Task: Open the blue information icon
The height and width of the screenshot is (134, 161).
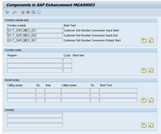Action: pyautogui.click(x=39, y=12)
